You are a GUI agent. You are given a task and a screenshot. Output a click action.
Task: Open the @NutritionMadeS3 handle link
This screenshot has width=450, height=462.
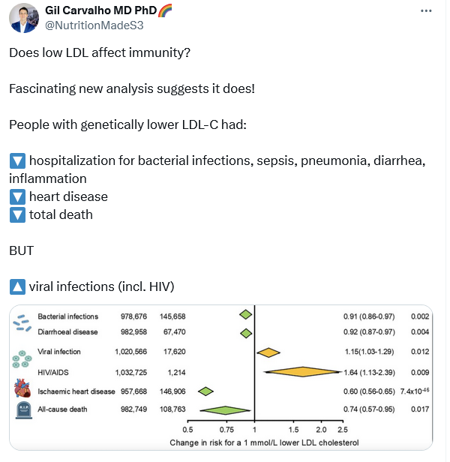click(x=94, y=25)
